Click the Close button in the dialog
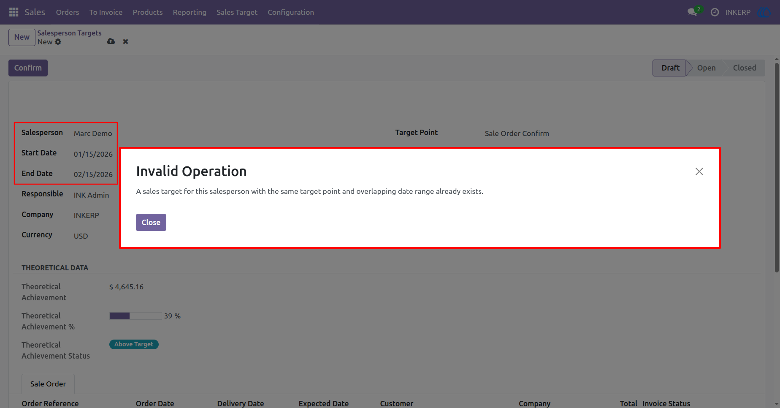 [x=151, y=223]
